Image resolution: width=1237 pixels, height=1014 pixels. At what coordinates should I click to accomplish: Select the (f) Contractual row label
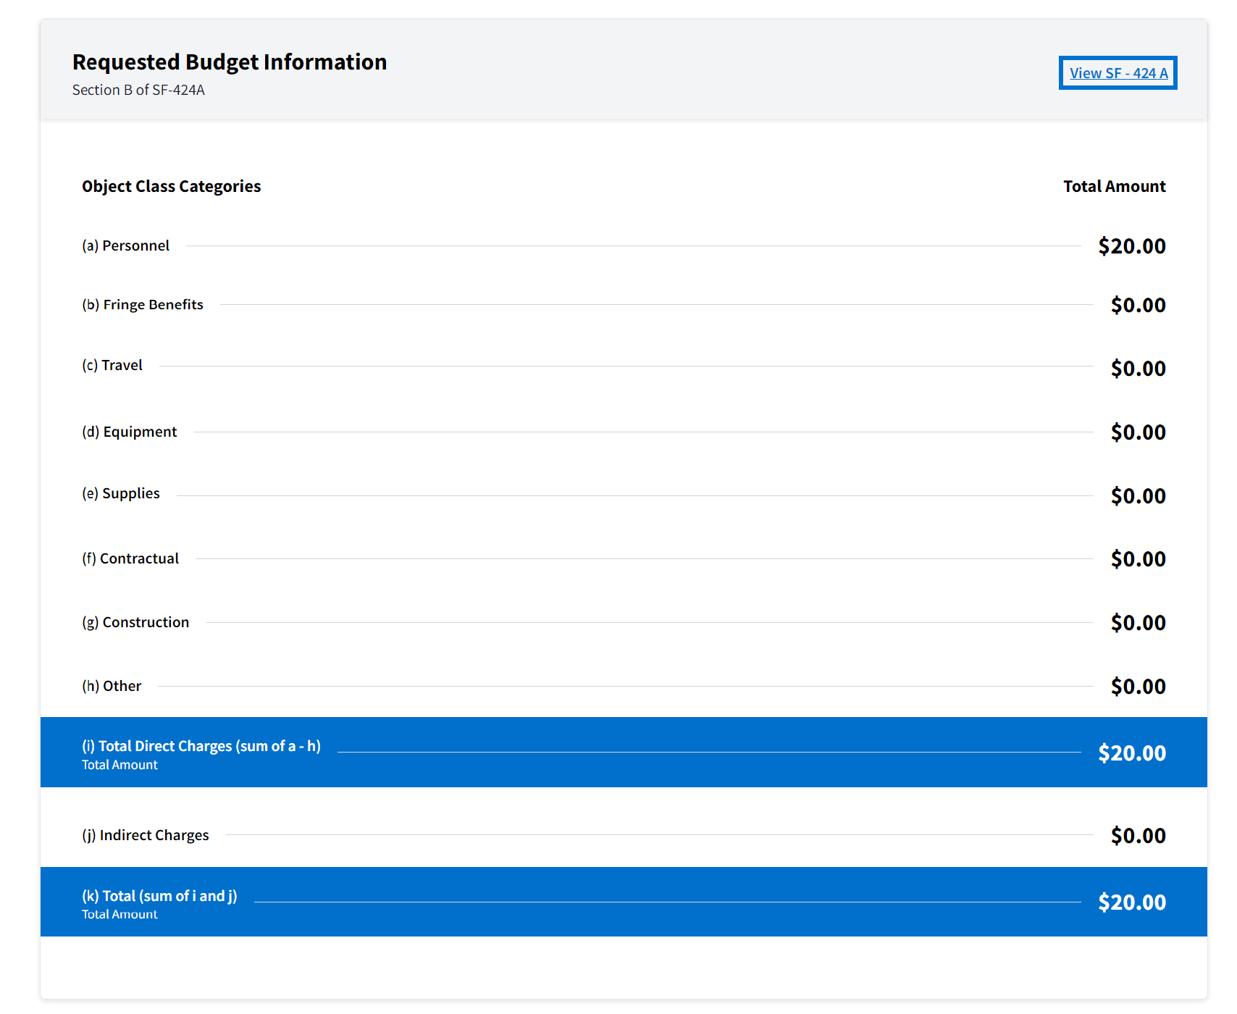pyautogui.click(x=130, y=558)
